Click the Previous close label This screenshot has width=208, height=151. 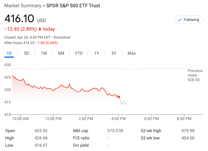click(x=195, y=73)
